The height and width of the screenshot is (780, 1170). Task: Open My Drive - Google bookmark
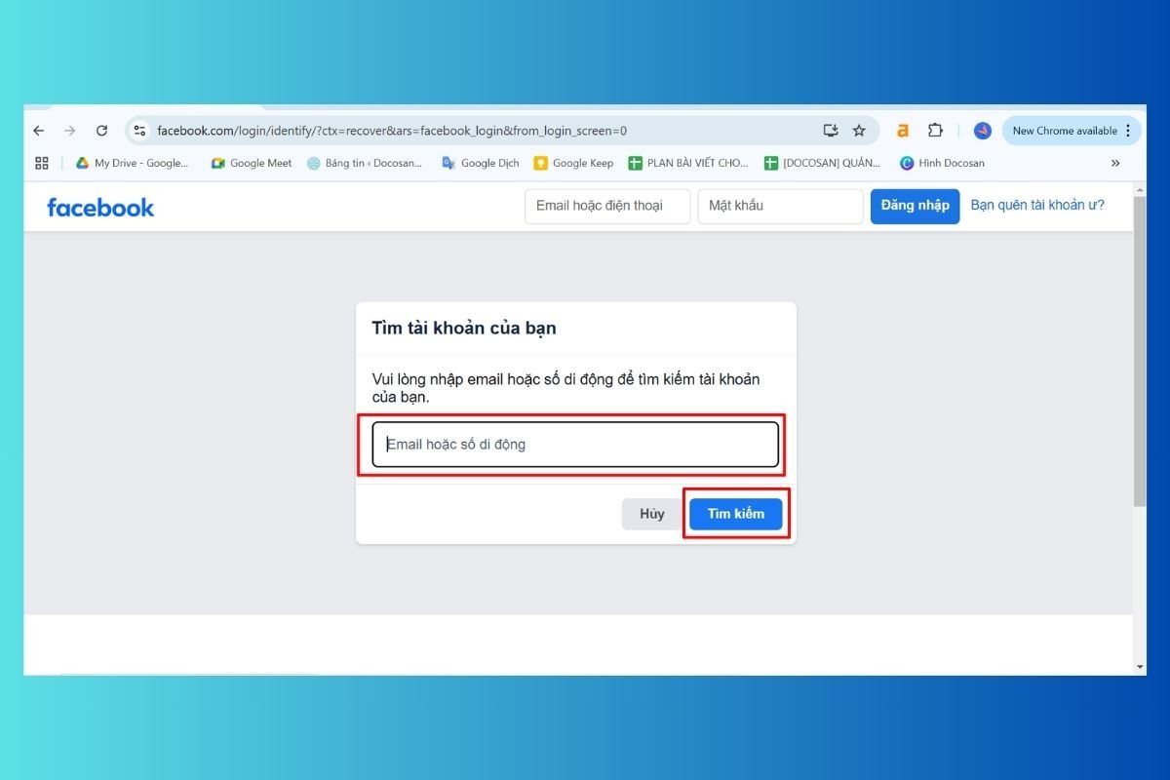[133, 163]
